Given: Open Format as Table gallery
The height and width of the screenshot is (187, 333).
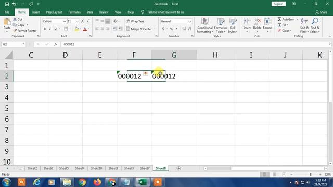Looking at the screenshot, I should (221, 25).
